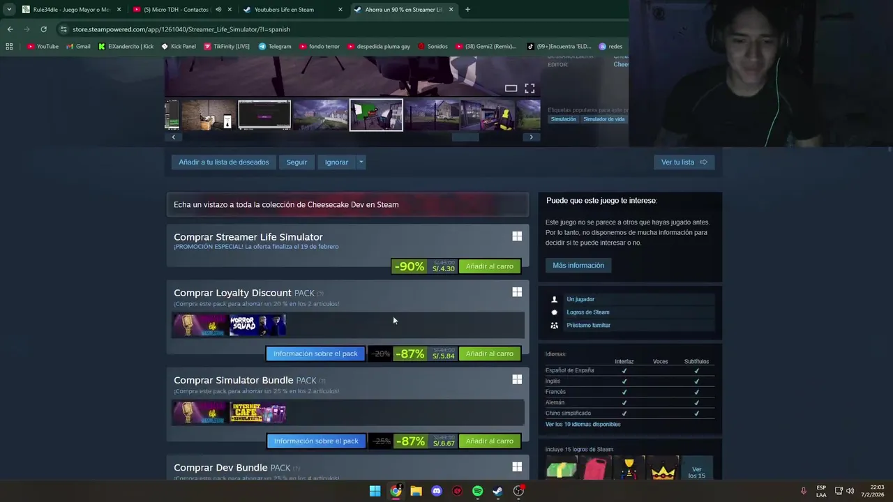The height and width of the screenshot is (502, 893).
Task: Click the Ignorar button
Action: [x=336, y=162]
